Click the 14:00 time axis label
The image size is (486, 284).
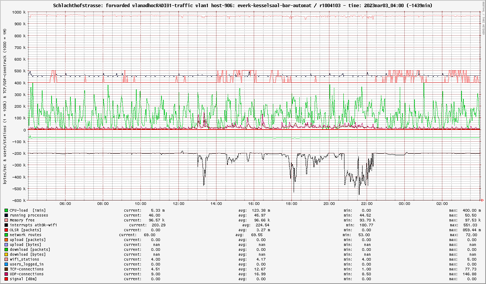coord(216,204)
